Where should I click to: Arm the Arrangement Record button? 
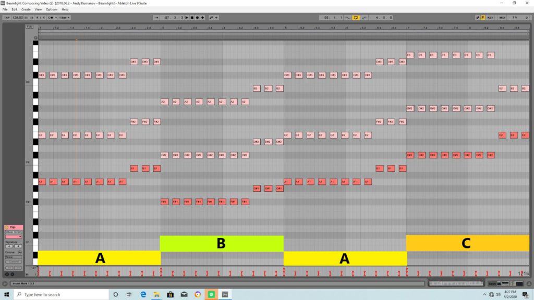pos(197,17)
